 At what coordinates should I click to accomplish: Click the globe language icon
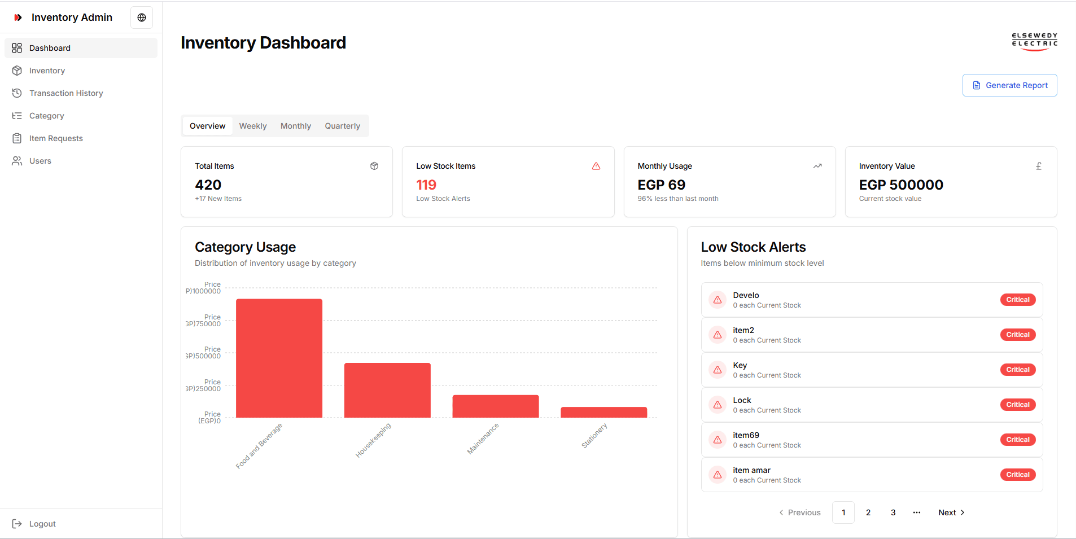click(x=142, y=17)
